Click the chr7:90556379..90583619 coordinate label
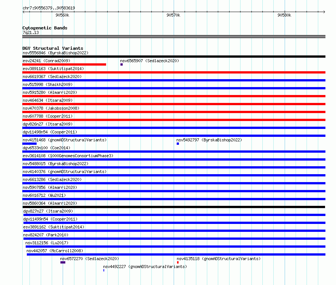Image resolution: width=336 pixels, height=285 pixels. point(49,8)
